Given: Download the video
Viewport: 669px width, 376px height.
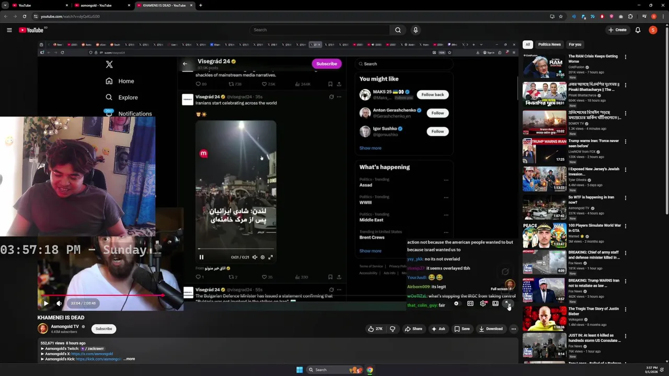Looking at the screenshot, I should coord(491,329).
